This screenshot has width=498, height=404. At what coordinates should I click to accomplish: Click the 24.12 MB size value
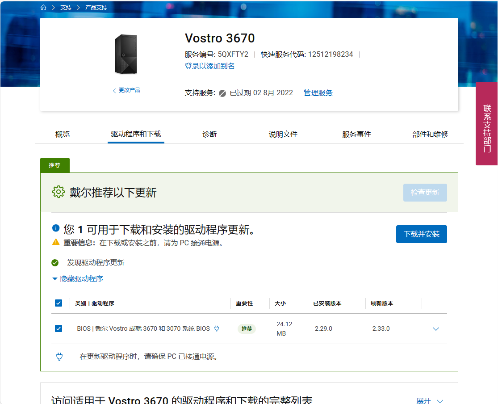point(284,328)
